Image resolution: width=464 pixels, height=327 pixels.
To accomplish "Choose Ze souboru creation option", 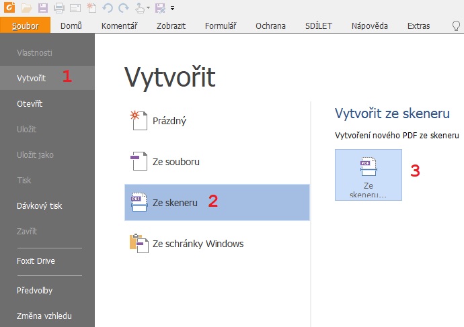I will (176, 162).
